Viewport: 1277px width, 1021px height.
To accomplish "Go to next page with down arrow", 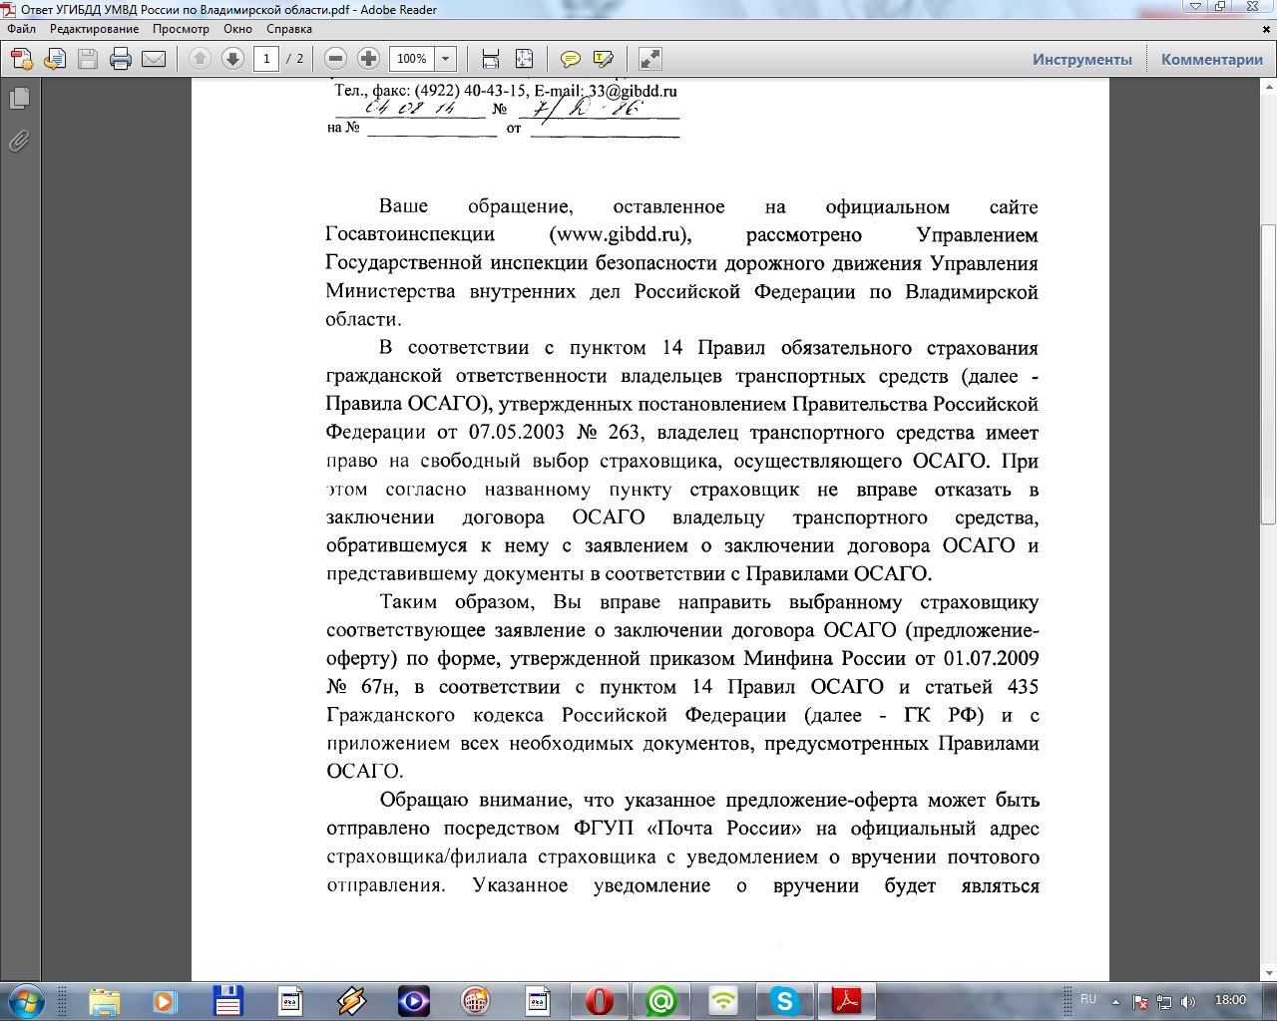I will point(232,59).
